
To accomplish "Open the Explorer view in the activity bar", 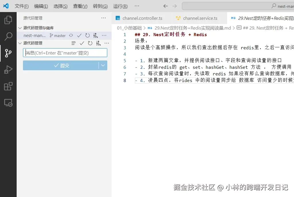I will point(8,19).
